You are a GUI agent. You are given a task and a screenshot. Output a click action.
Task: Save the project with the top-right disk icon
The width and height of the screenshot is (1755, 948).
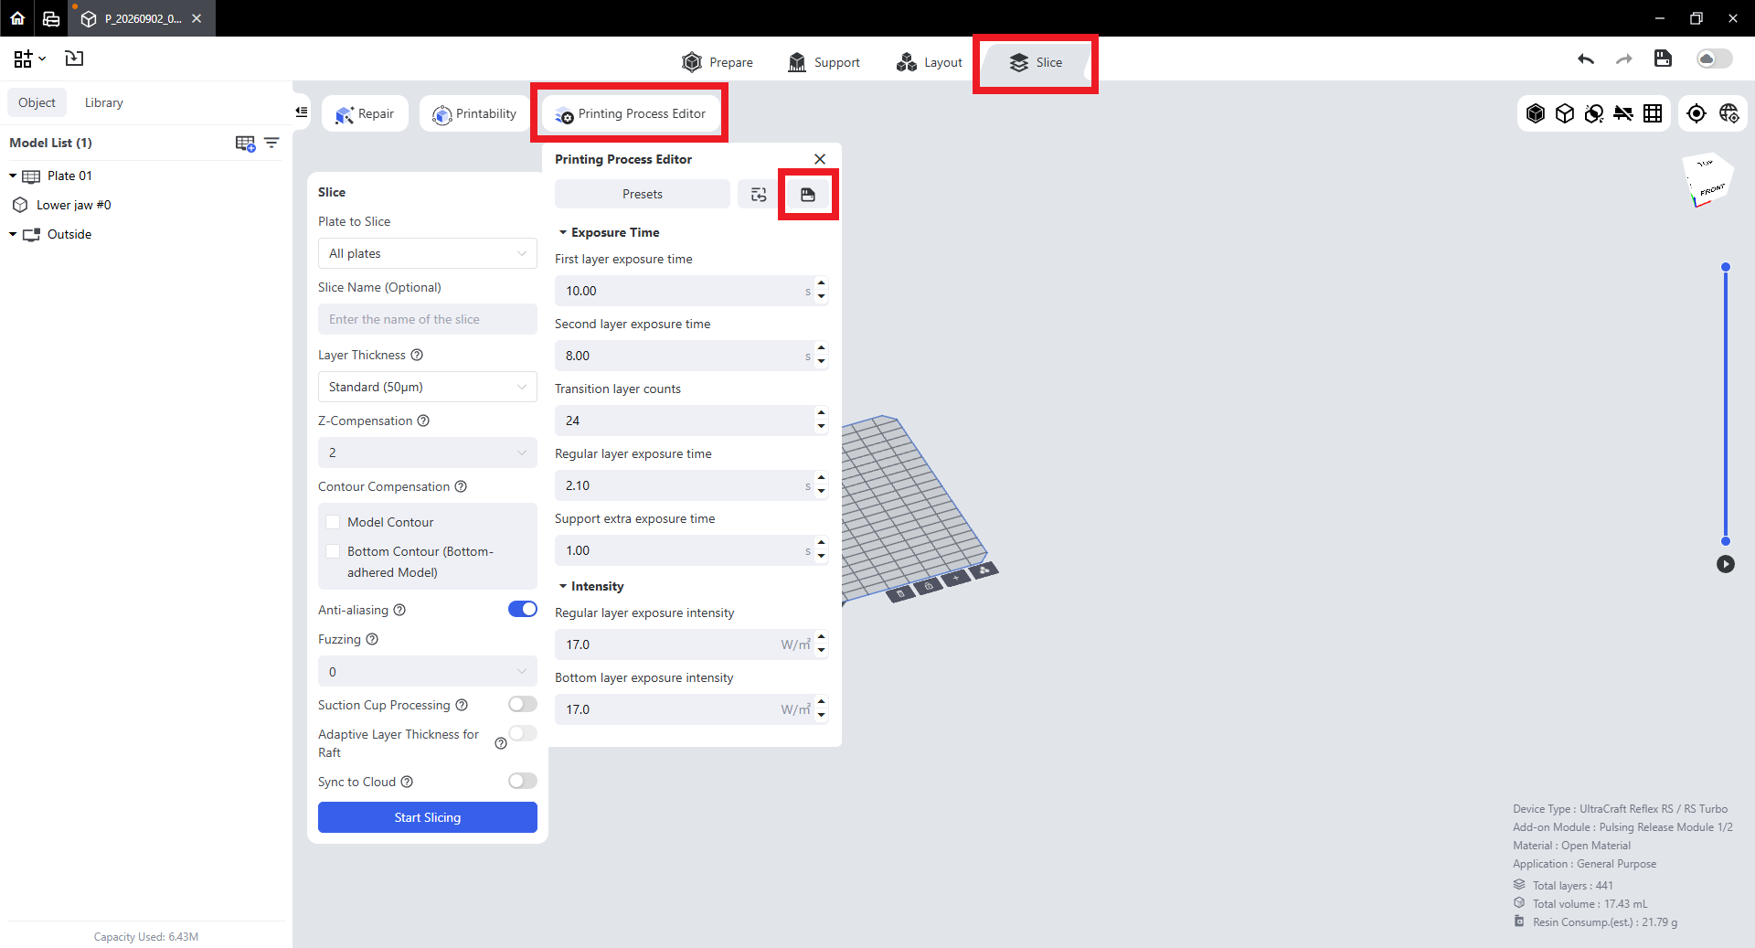coord(1663,59)
